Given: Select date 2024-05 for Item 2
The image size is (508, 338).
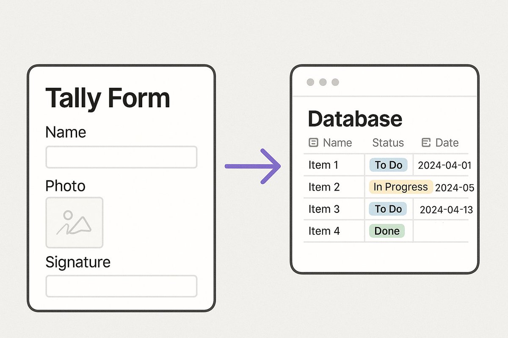Looking at the screenshot, I should coord(455,188).
